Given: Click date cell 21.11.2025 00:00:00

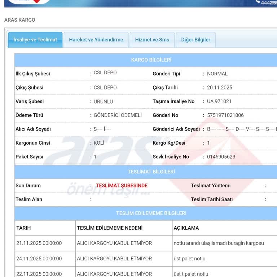Looking at the screenshot, I should point(39,243).
